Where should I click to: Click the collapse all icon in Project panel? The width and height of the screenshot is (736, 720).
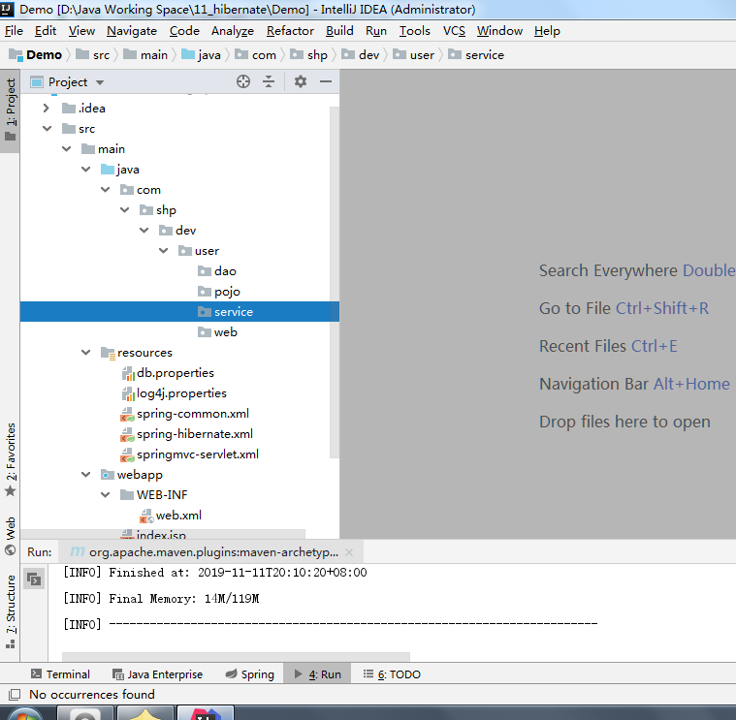269,81
